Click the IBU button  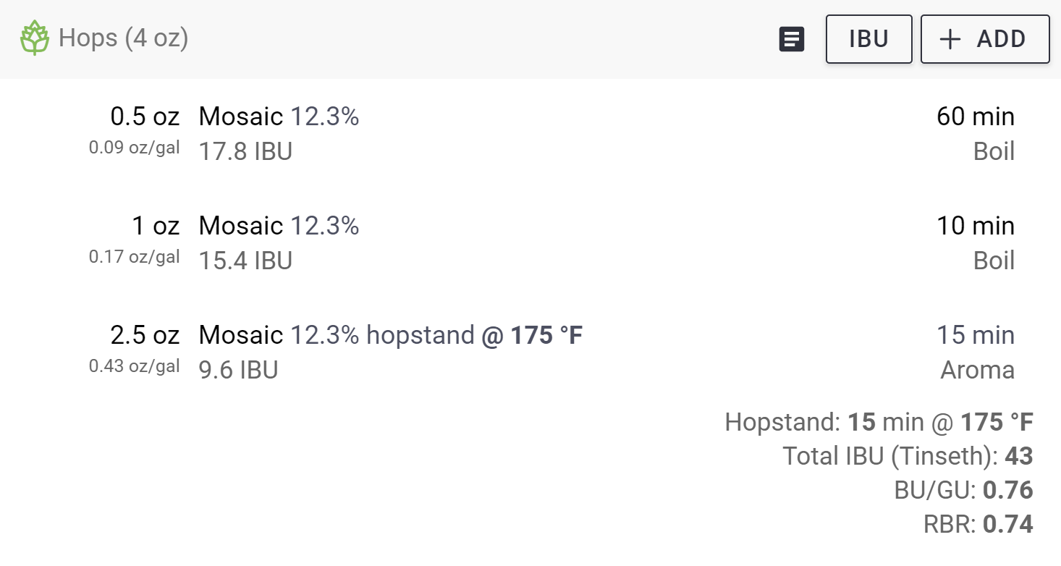point(868,39)
